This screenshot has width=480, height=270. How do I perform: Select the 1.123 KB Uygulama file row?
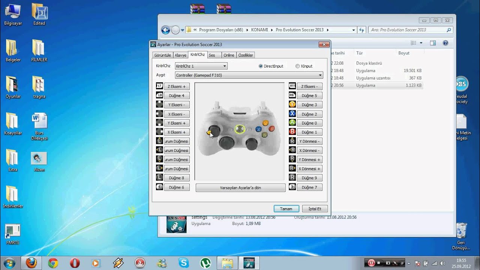[x=376, y=85]
